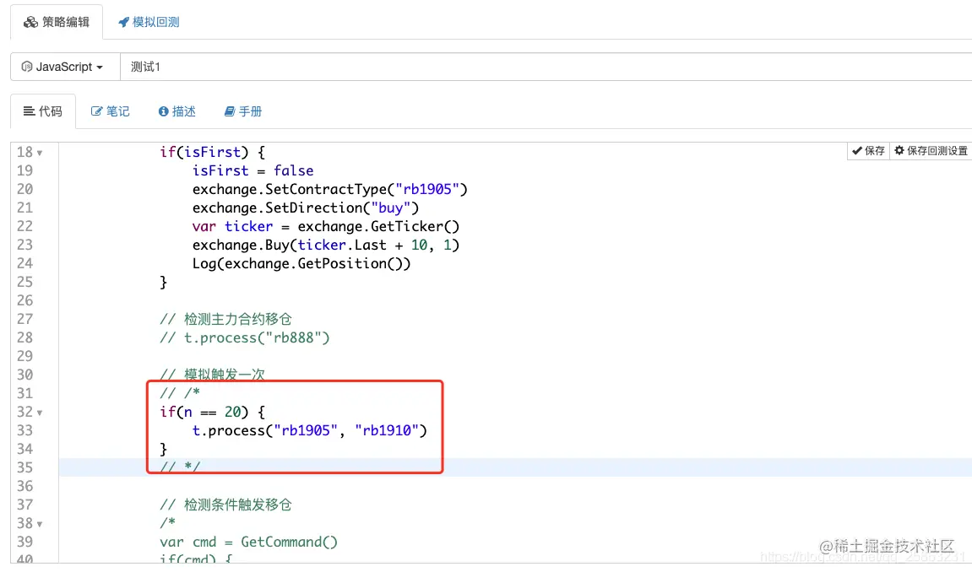This screenshot has width=972, height=572.
Task: Click the line exchange.SetDirection("buy")
Action: [306, 208]
